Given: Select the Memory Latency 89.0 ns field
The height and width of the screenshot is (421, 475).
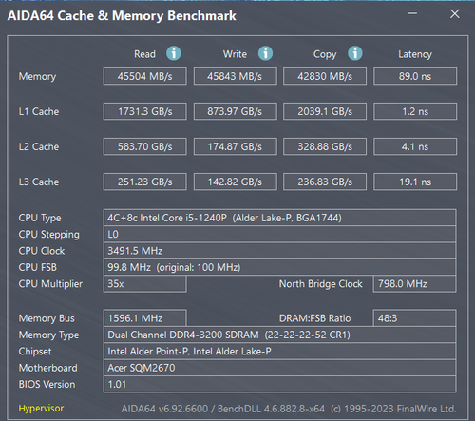Looking at the screenshot, I should (415, 76).
